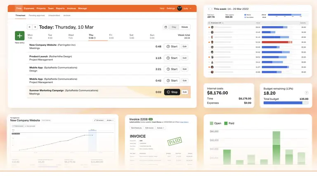Click avatar of the over-capacity red-bar employee

[x=212, y=42]
